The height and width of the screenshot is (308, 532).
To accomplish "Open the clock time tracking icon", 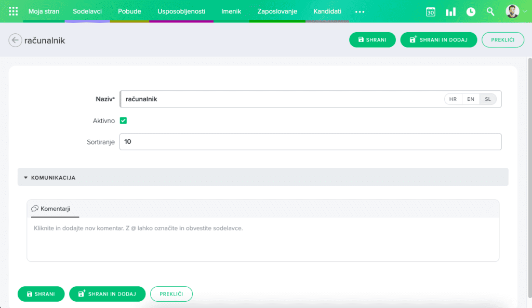I will 471,11.
